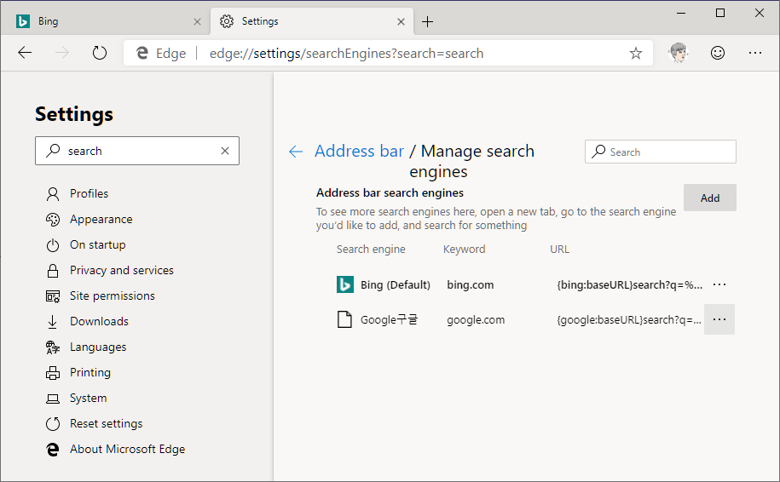The image size is (780, 482).
Task: Close the Bing tab
Action: coord(197,22)
